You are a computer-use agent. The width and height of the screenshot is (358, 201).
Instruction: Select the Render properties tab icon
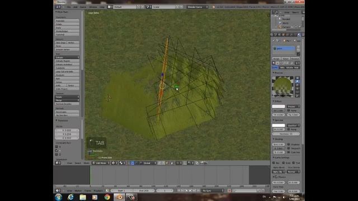(272, 35)
